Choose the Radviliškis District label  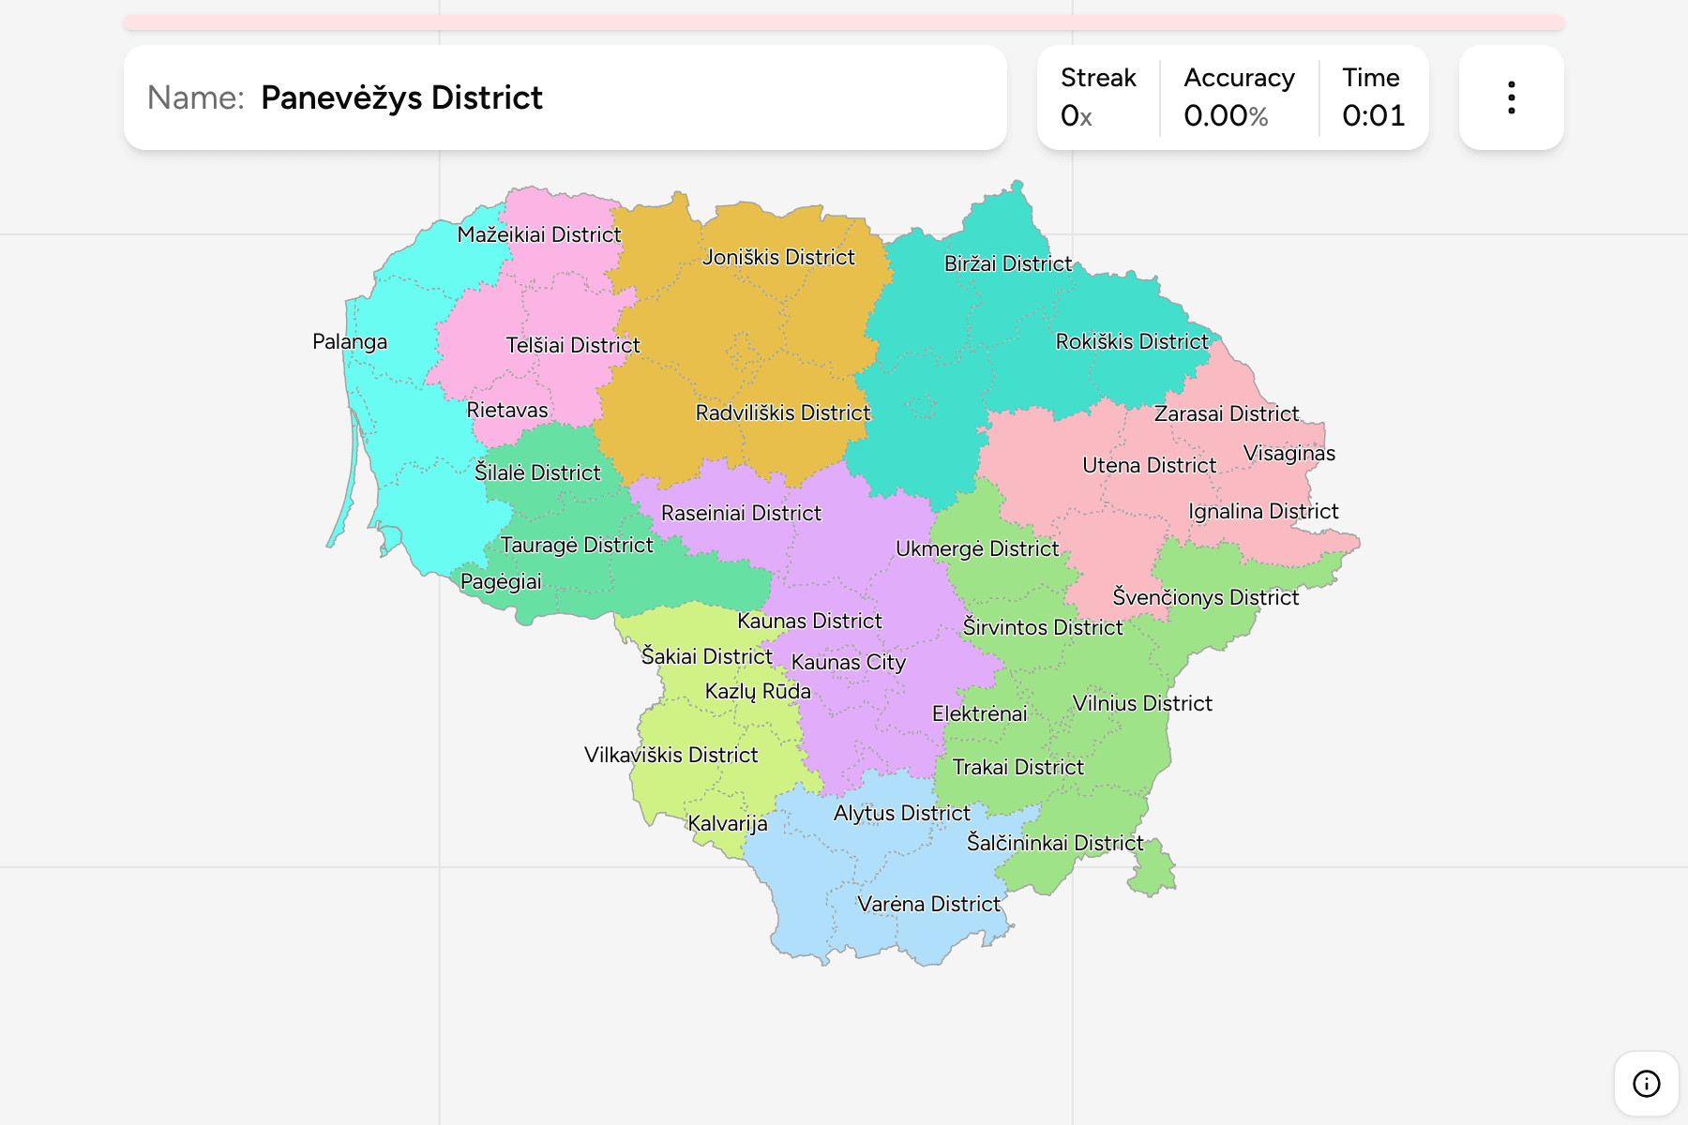click(783, 412)
